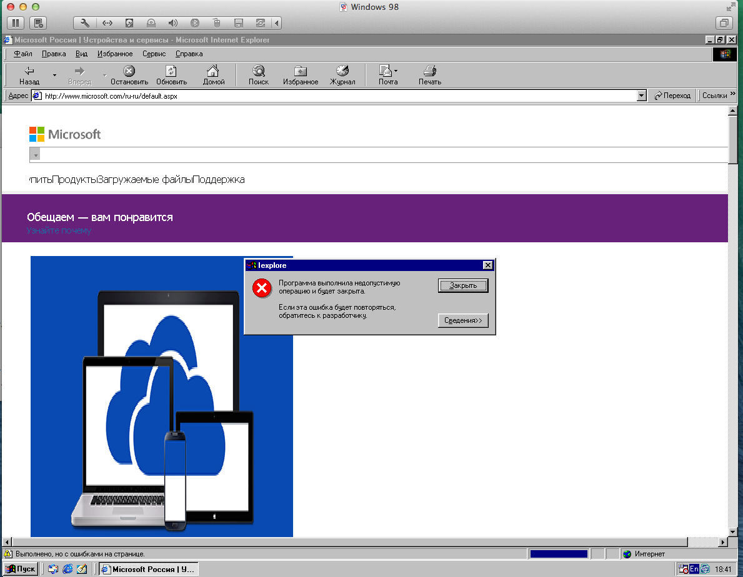Click the OneDrive devices promo image
The image size is (743, 577).
pyautogui.click(x=162, y=397)
